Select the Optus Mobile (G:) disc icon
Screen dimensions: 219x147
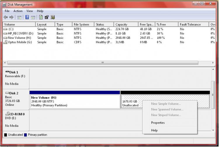(x=5, y=42)
